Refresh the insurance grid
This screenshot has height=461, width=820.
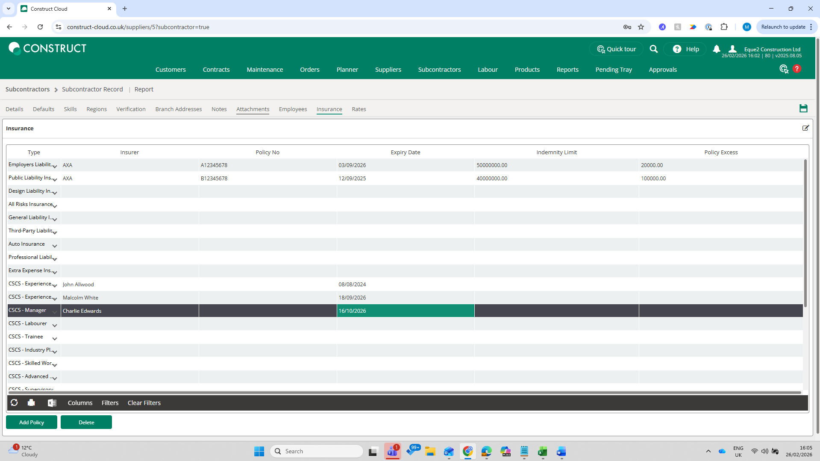tap(14, 403)
